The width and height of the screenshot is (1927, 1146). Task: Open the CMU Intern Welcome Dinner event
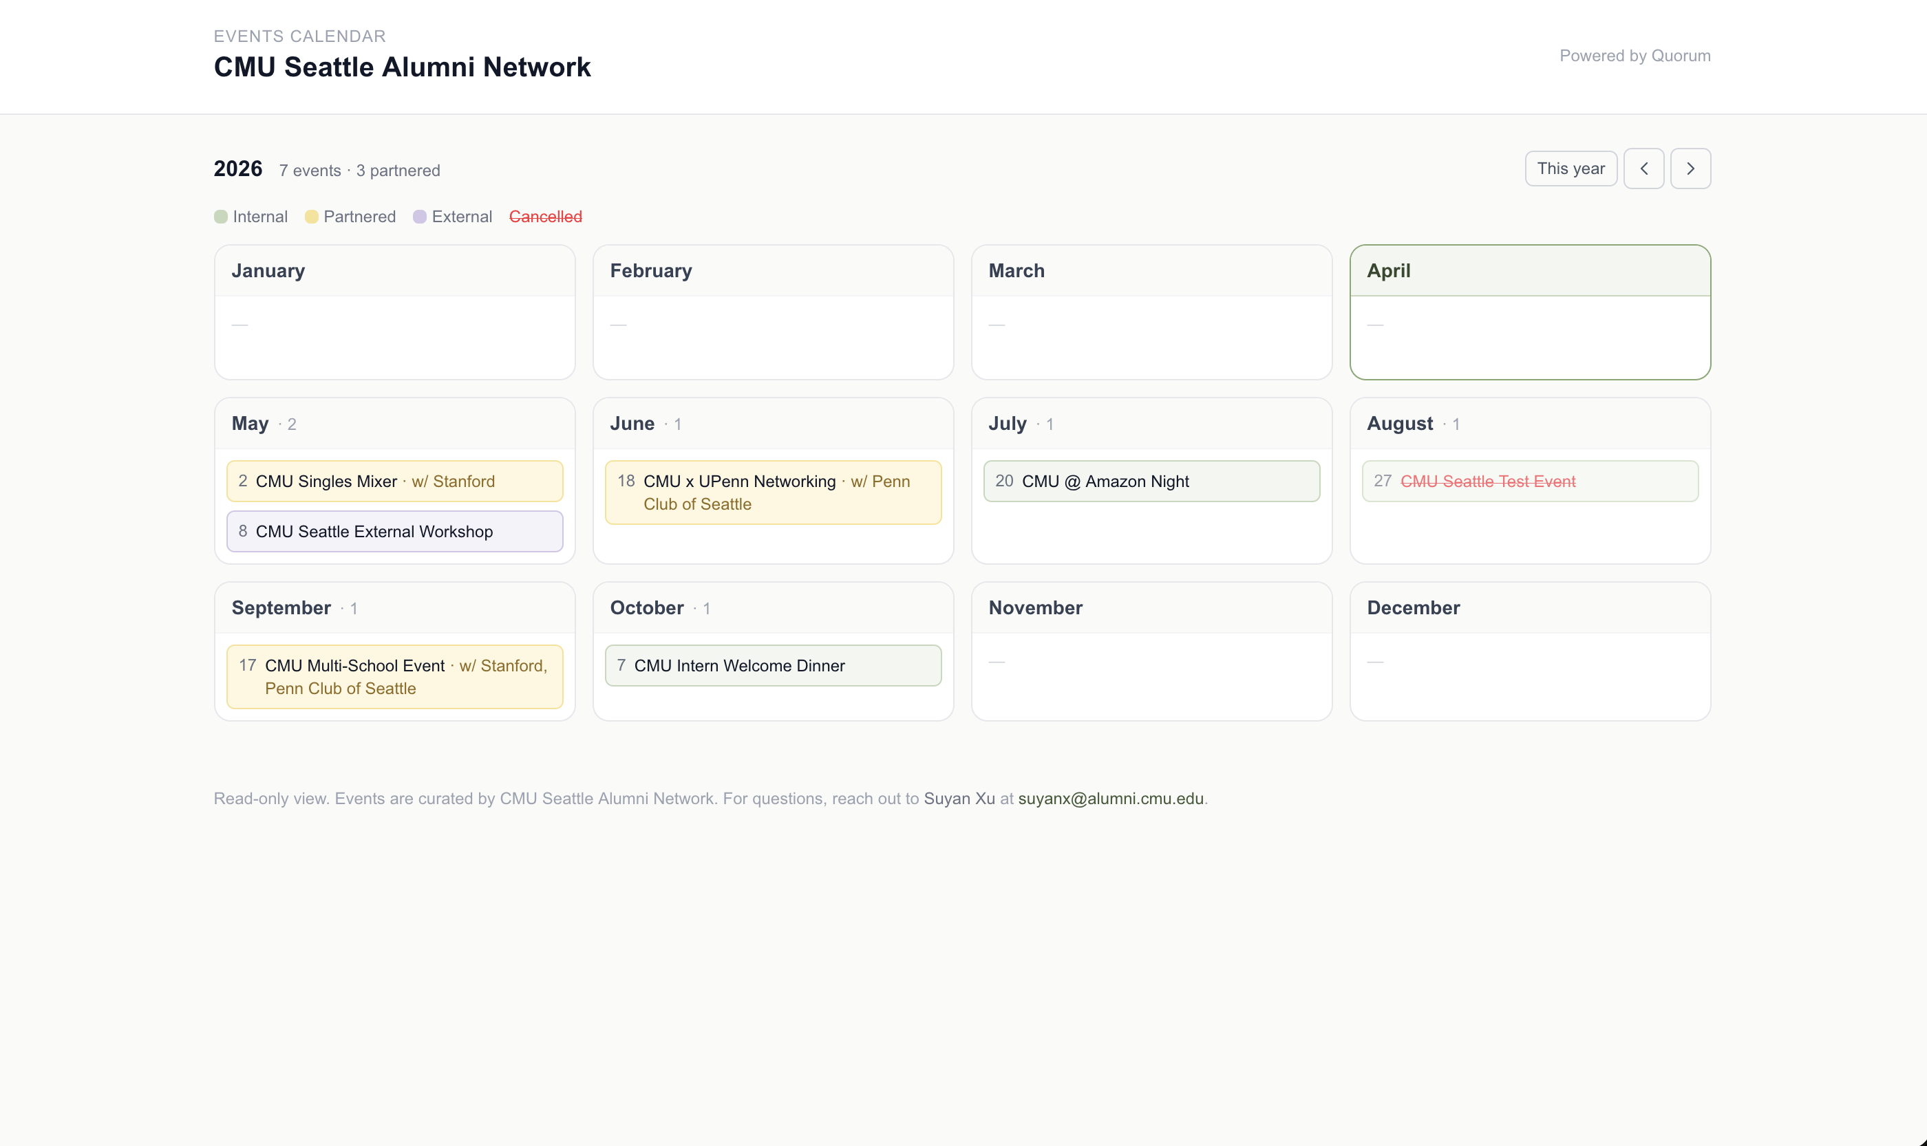772,665
